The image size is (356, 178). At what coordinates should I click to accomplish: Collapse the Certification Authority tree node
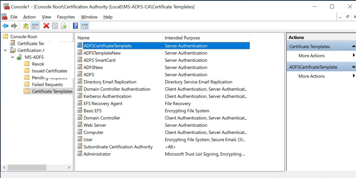point(5,50)
